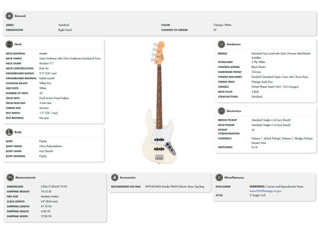
Task: Select the Miscellaneous section heading
Action: 234,177
